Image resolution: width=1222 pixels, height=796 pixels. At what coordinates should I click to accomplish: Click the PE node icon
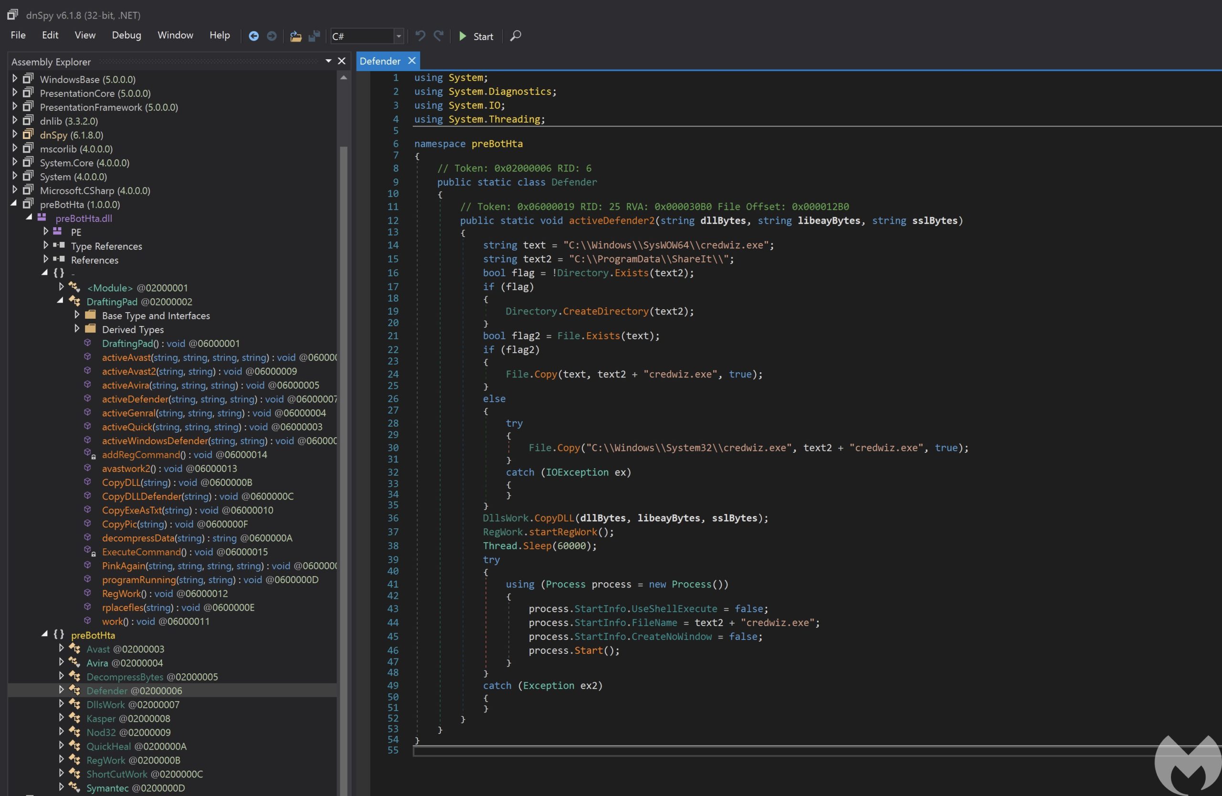(x=57, y=231)
